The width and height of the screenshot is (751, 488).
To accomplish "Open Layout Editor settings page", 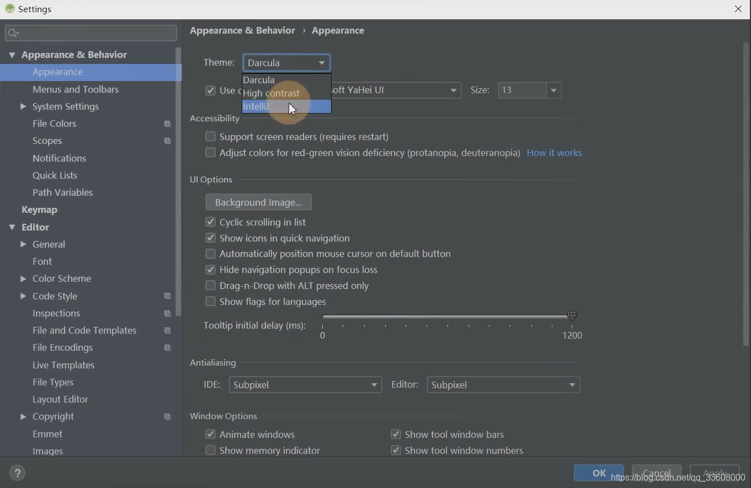I will pyautogui.click(x=60, y=399).
